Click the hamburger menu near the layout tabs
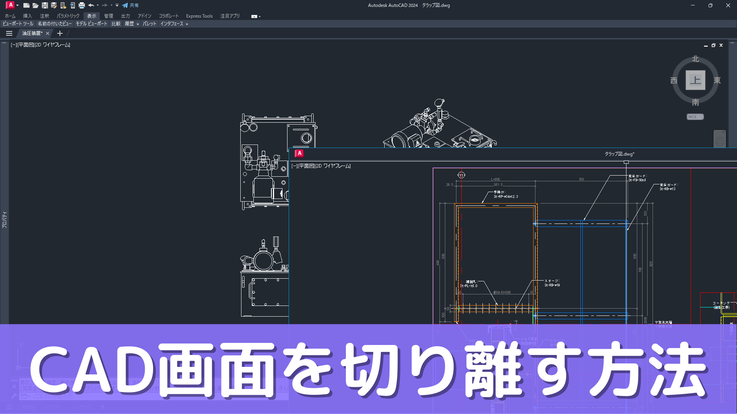The height and width of the screenshot is (414, 737). tap(9, 407)
